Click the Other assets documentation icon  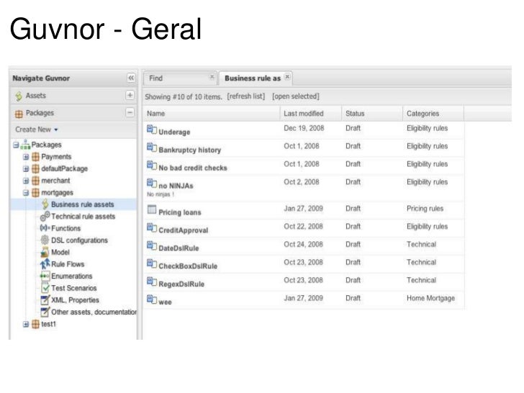point(45,312)
